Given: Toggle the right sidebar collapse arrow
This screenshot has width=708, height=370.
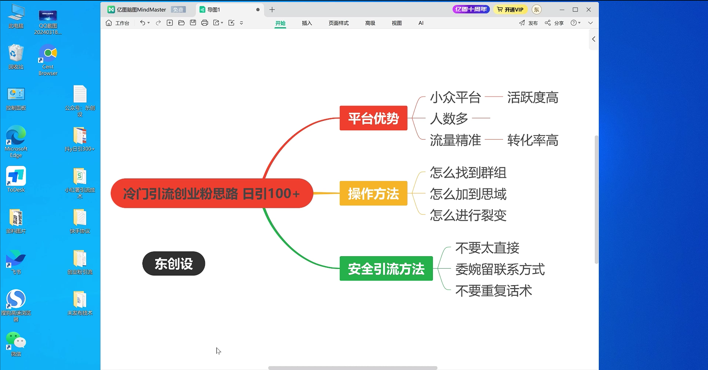Looking at the screenshot, I should pos(594,39).
